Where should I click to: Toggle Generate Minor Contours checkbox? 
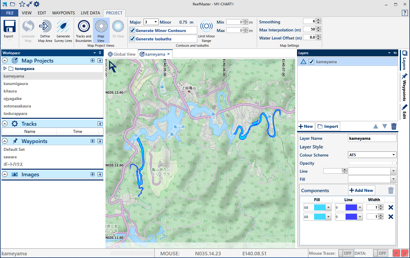coord(132,30)
